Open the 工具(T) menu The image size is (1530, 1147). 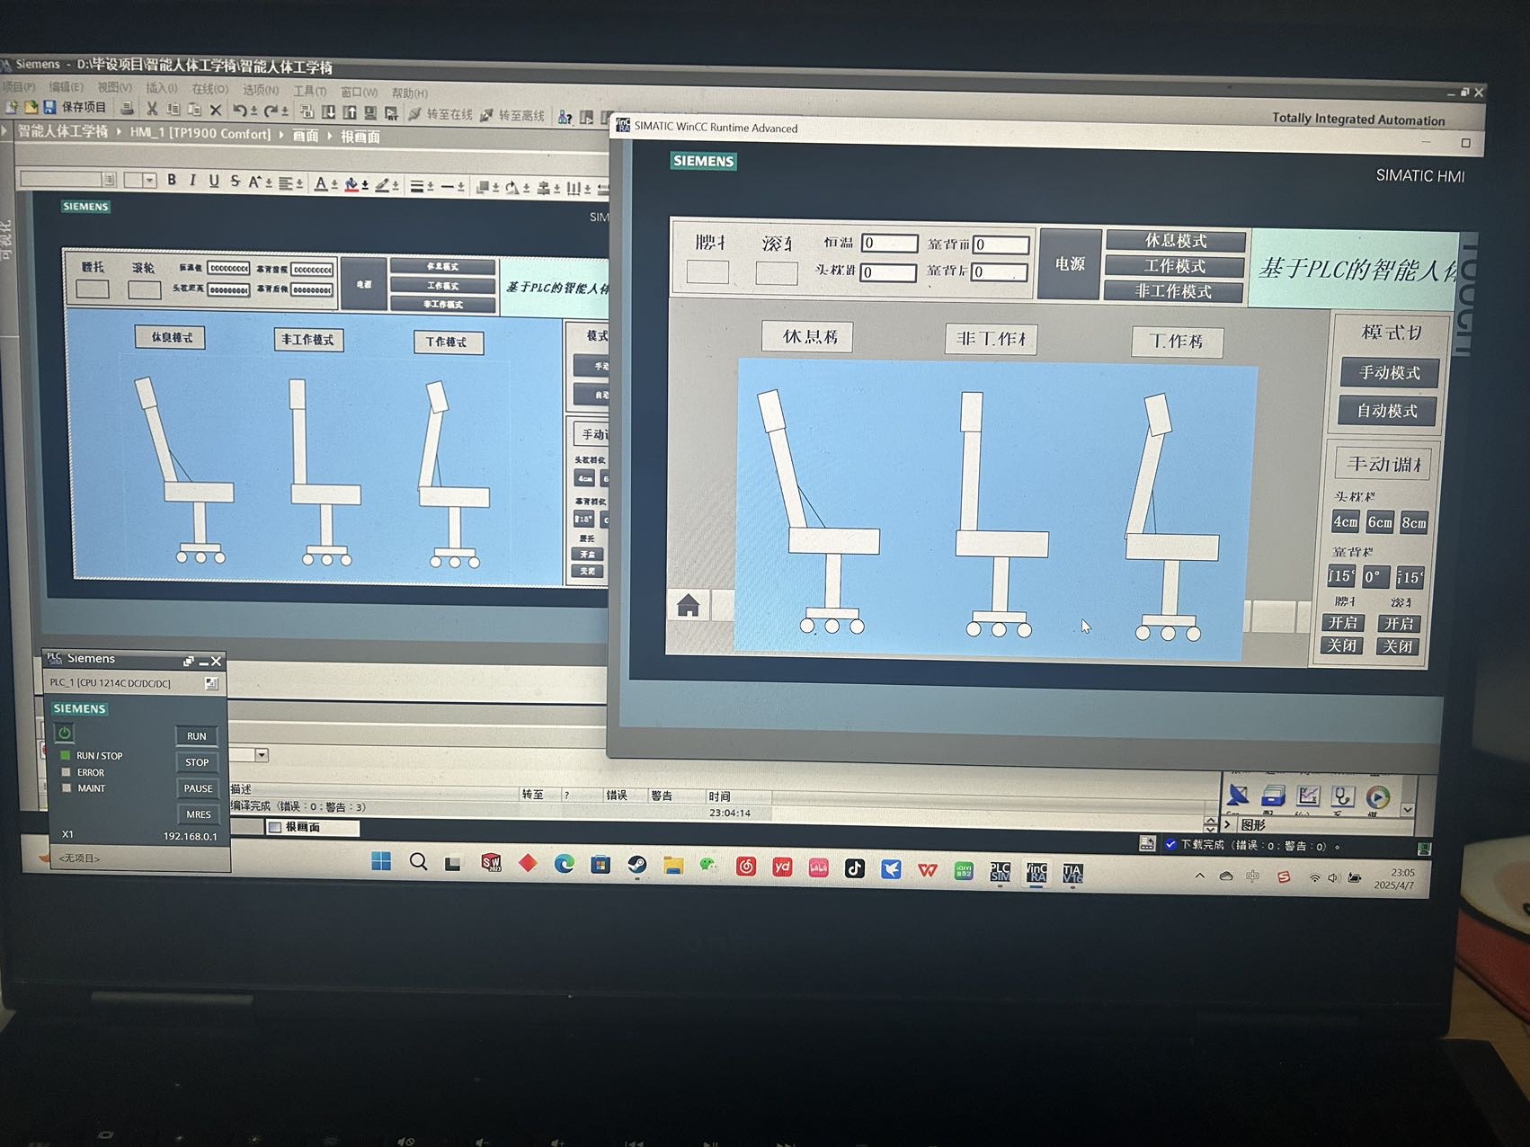pos(309,91)
